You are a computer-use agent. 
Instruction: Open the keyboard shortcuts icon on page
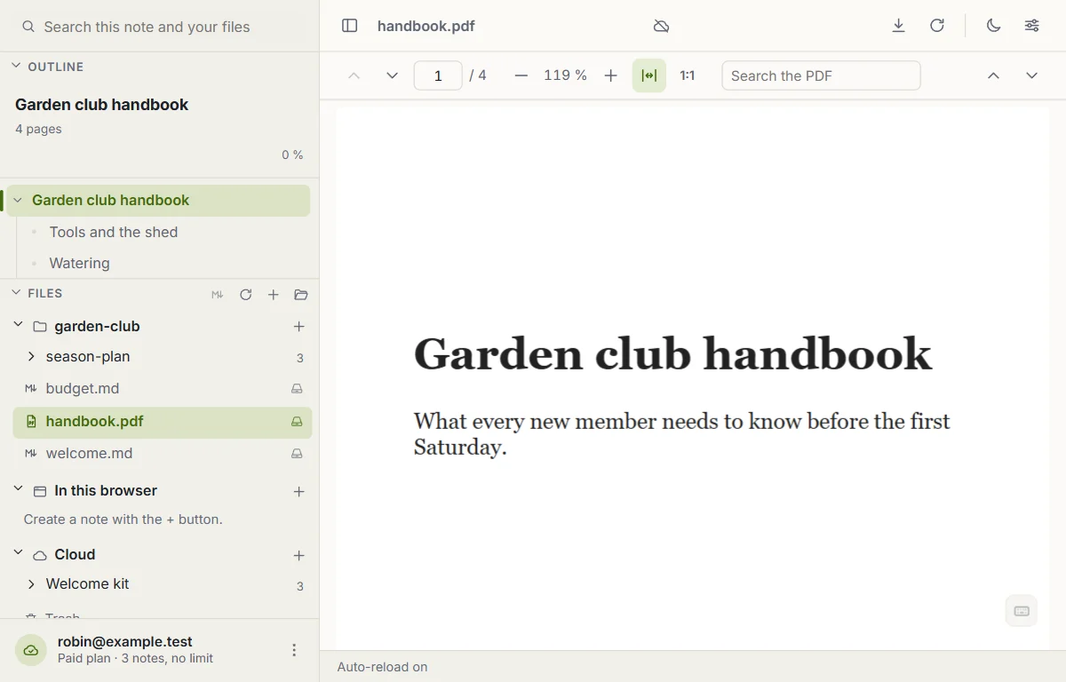click(1022, 611)
